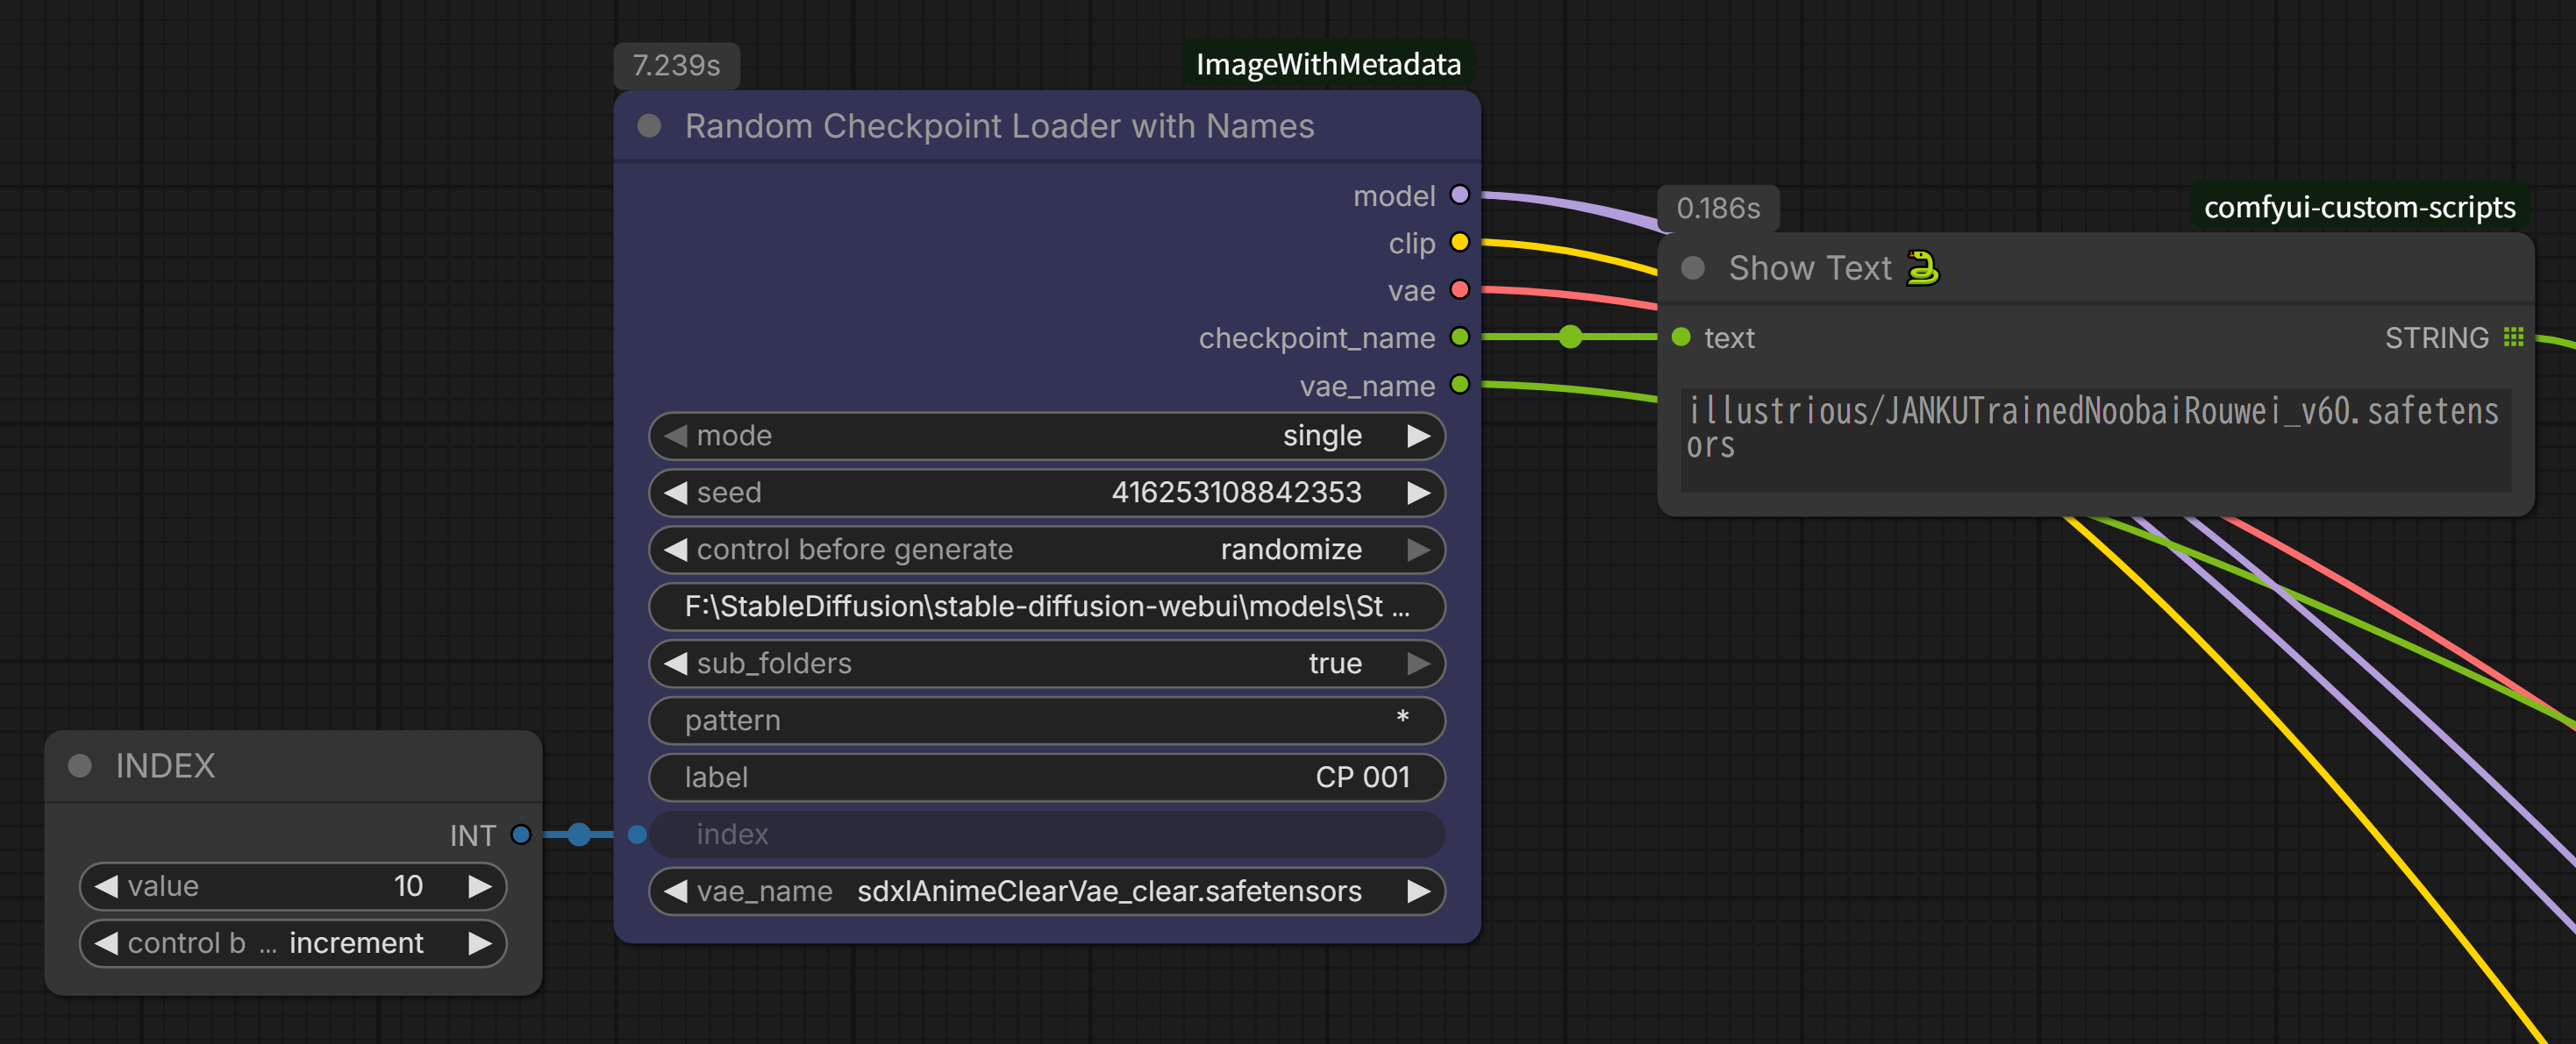Viewport: 2576px width, 1044px height.
Task: Toggle sub_folders with its left arrow
Action: coord(676,664)
